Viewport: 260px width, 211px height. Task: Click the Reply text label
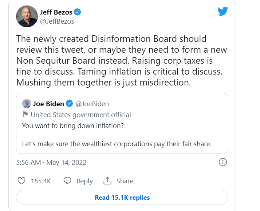(x=84, y=181)
